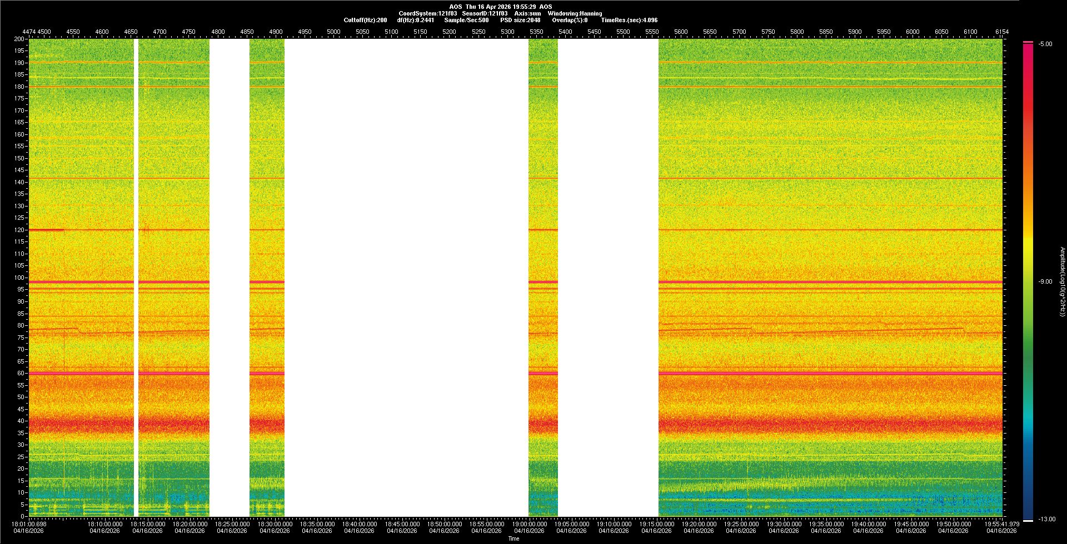Click the TimeRes.(sec):4.096 header value
The width and height of the screenshot is (1067, 544).
629,20
